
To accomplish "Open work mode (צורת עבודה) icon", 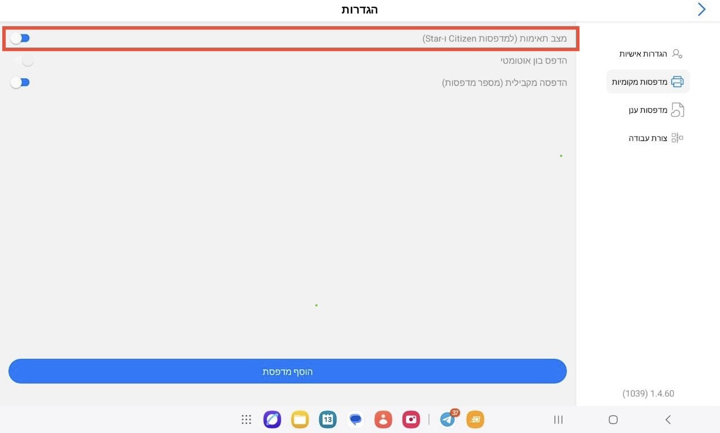I will 677,138.
